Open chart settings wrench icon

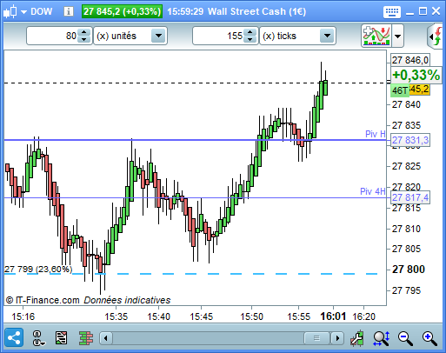(357, 338)
